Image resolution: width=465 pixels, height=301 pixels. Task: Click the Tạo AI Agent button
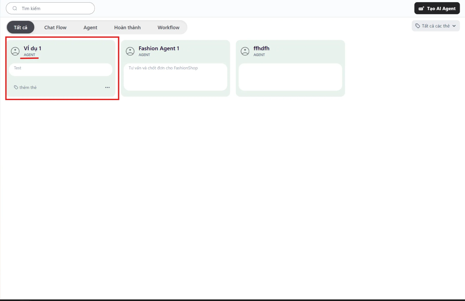[437, 8]
